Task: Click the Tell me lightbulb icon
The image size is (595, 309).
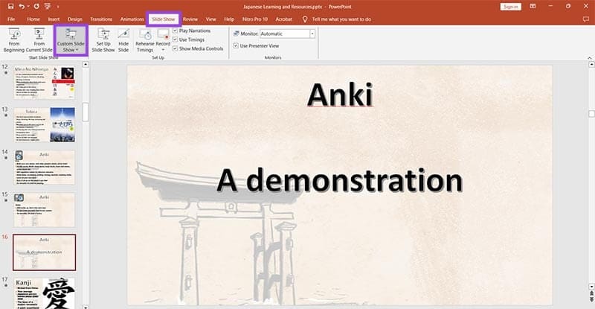Action: tap(305, 19)
